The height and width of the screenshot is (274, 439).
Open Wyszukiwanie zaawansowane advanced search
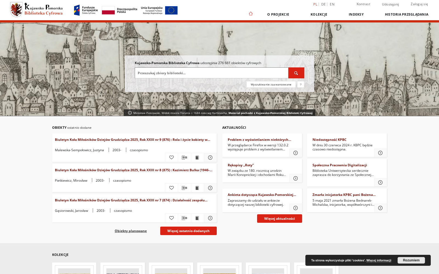(271, 84)
